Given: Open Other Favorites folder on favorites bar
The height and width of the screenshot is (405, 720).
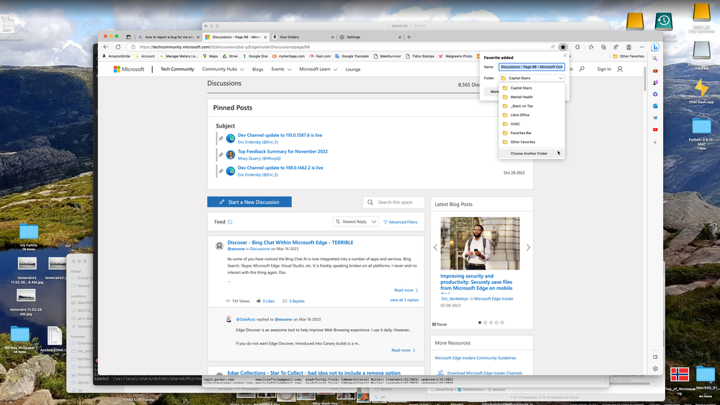Looking at the screenshot, I should coord(628,56).
